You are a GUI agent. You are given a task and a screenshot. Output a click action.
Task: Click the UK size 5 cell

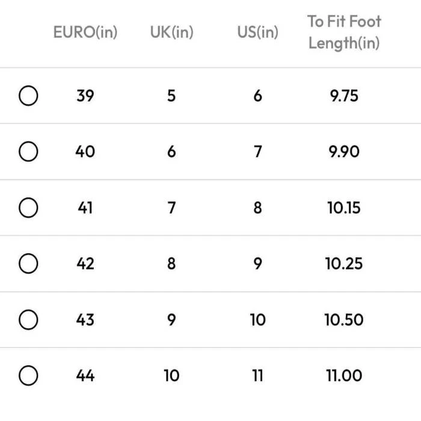coord(171,96)
